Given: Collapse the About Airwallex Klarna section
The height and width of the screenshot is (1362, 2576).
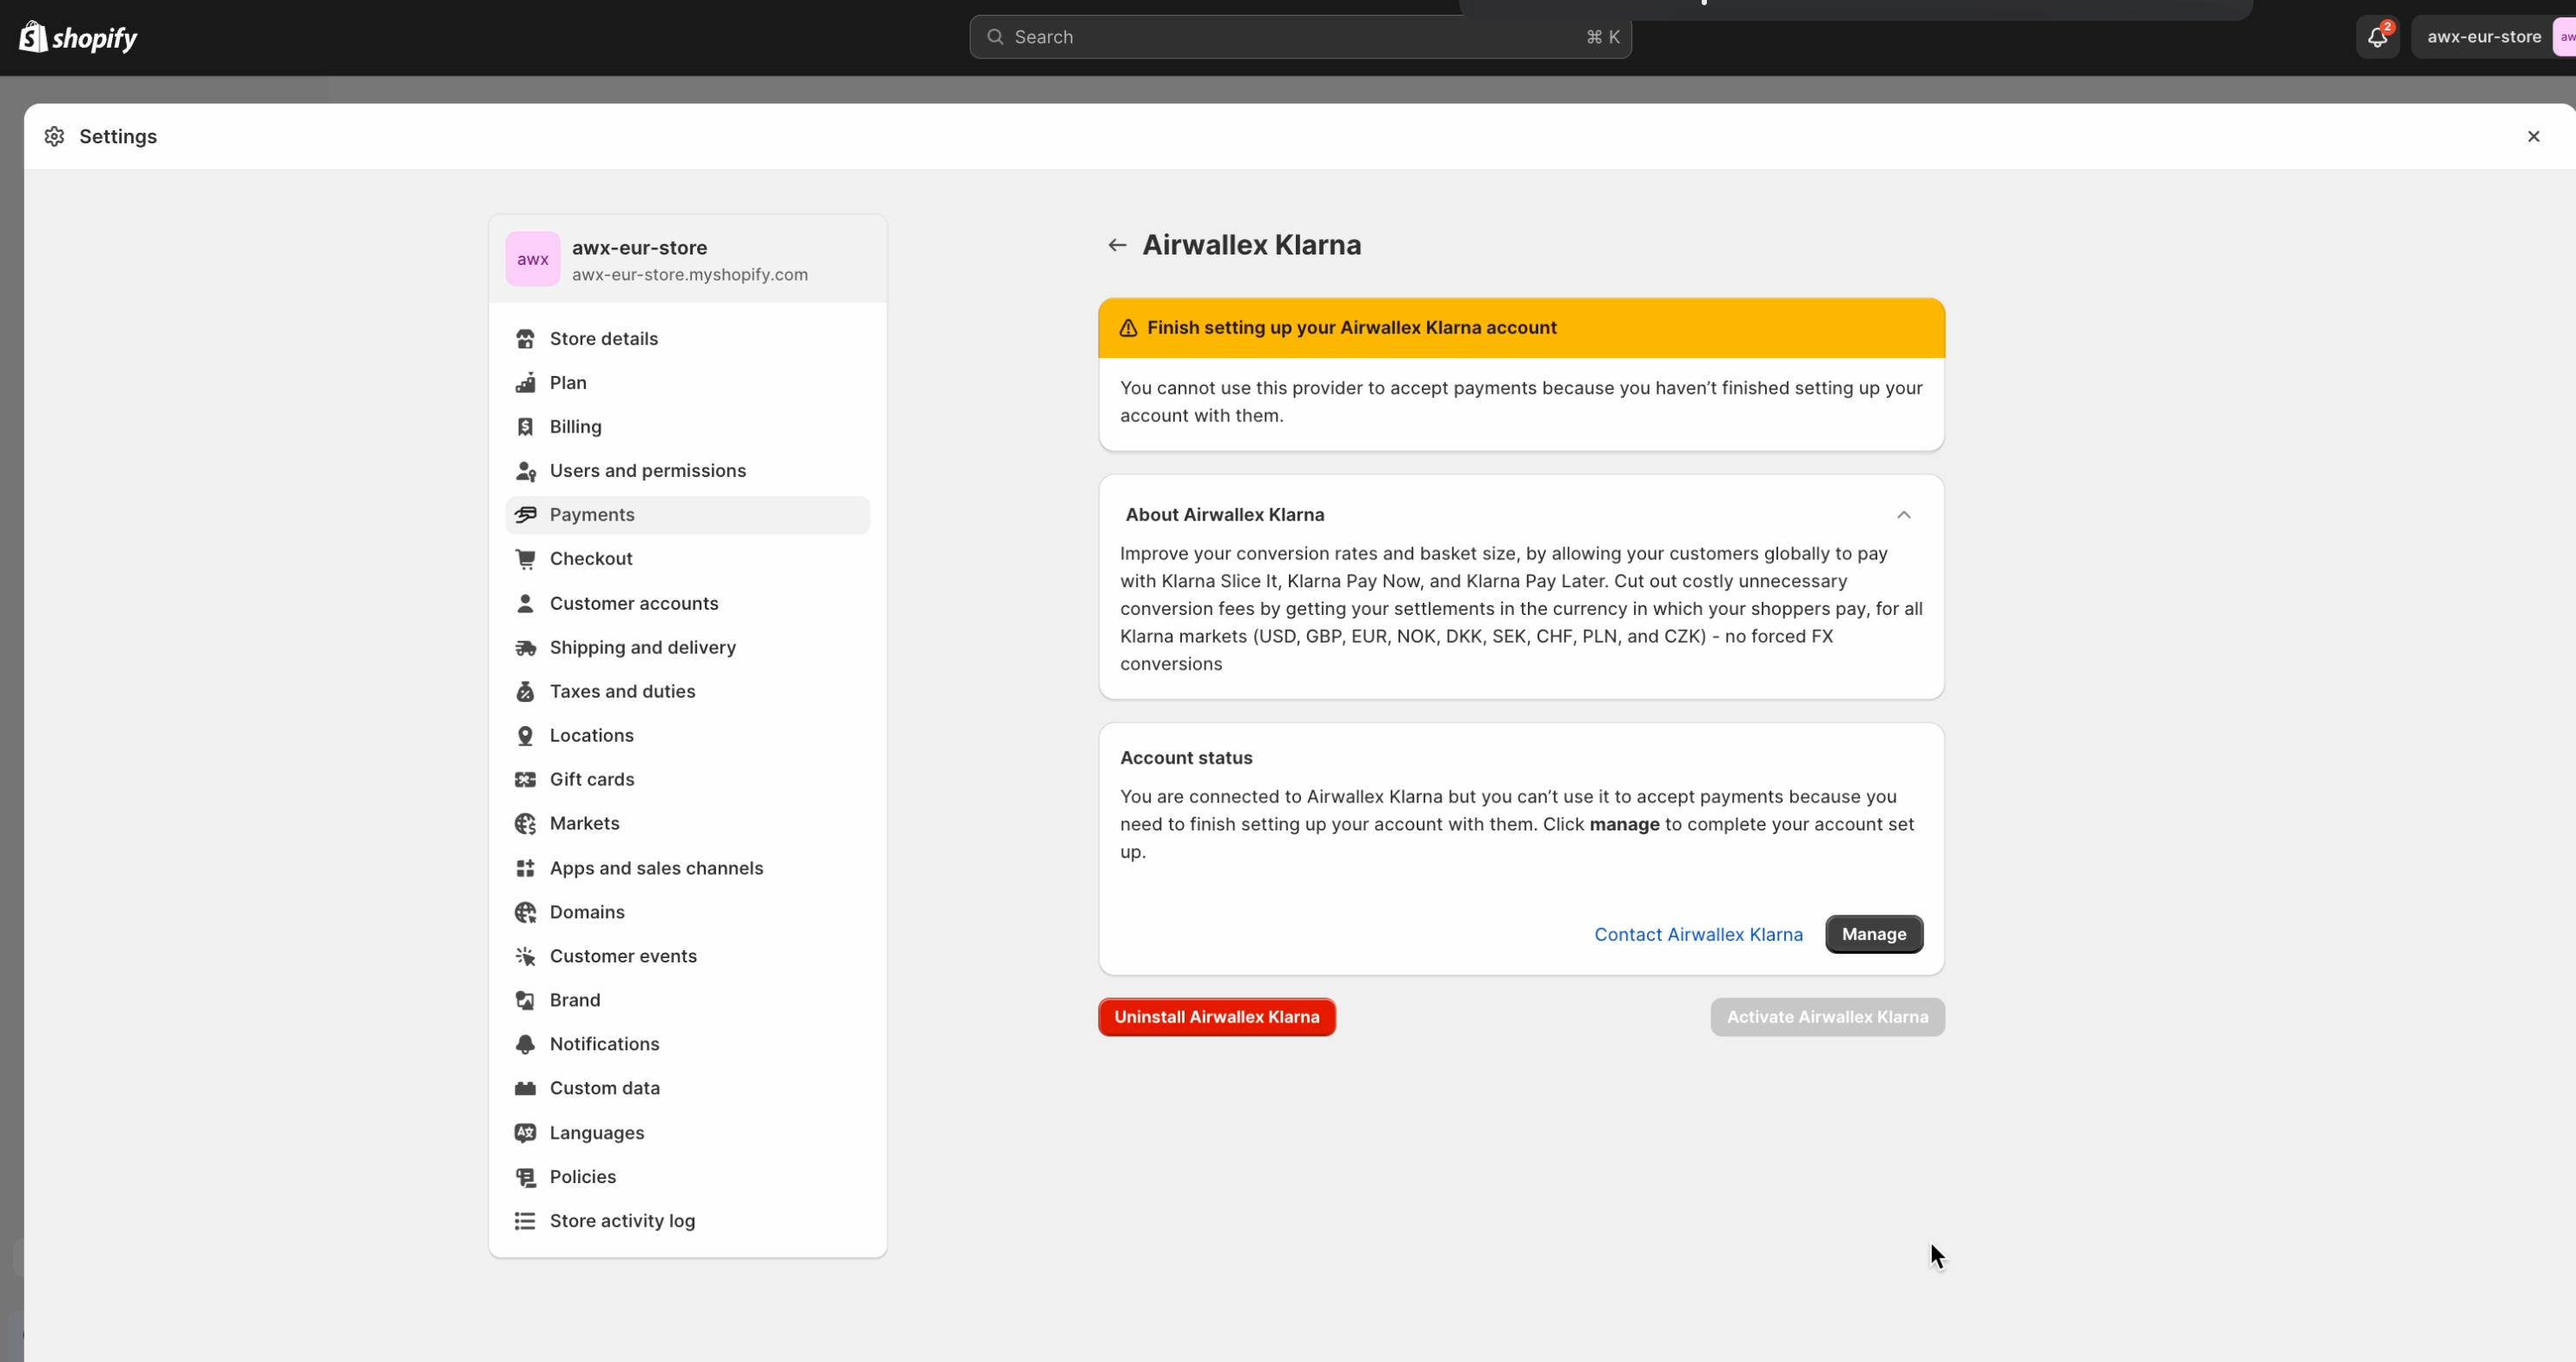Looking at the screenshot, I should point(1904,514).
